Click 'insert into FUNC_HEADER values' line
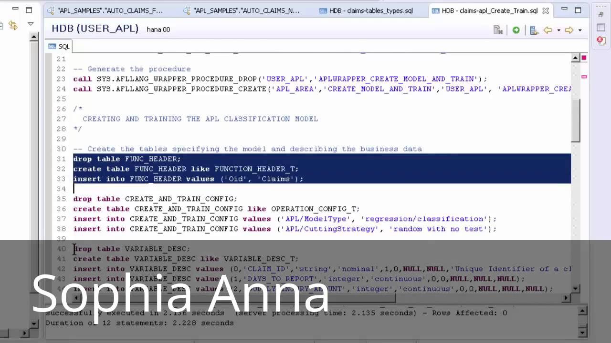Viewport: 611px width, 343px height. pyautogui.click(x=188, y=179)
